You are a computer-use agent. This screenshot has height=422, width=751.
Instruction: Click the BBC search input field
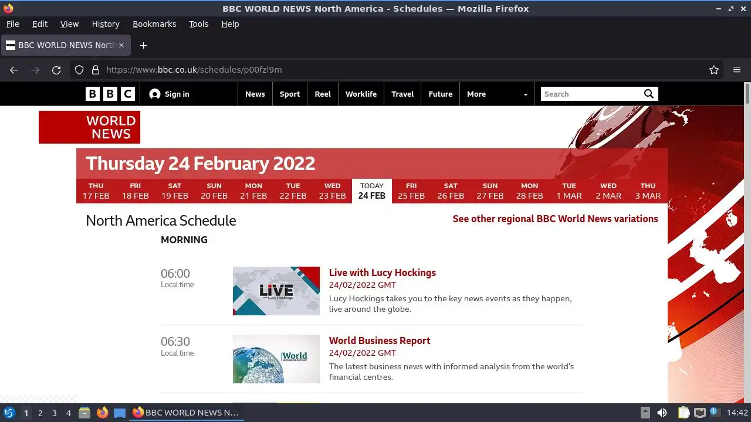(591, 94)
